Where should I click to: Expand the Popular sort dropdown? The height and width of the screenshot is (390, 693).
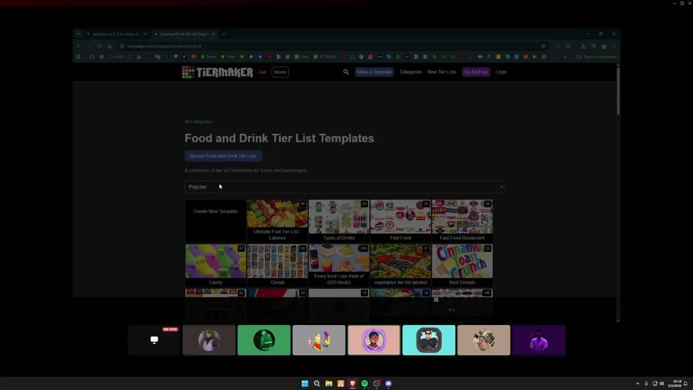(344, 187)
